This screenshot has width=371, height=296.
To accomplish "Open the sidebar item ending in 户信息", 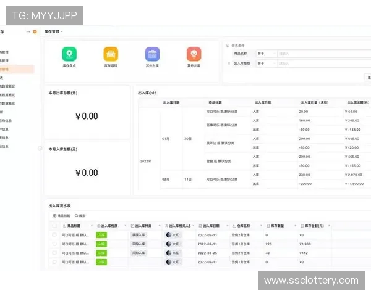I will point(4,129).
